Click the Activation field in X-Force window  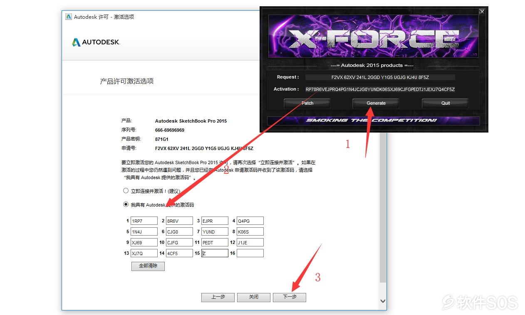click(380, 89)
